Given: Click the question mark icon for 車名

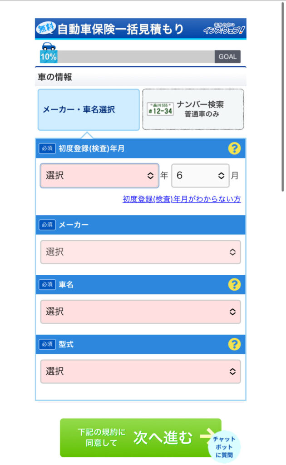Looking at the screenshot, I should tap(234, 285).
